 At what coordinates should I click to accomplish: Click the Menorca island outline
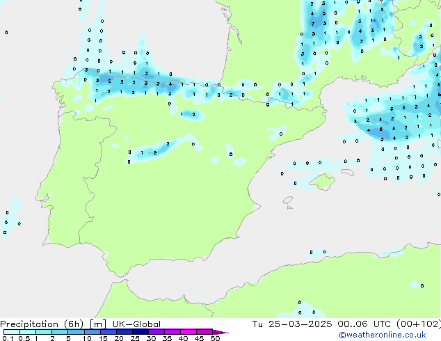[348, 172]
